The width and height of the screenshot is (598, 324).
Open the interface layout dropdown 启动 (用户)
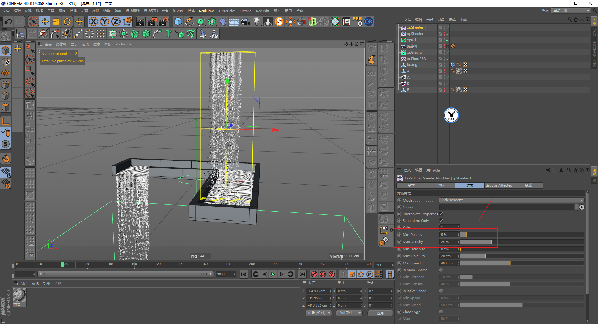571,11
